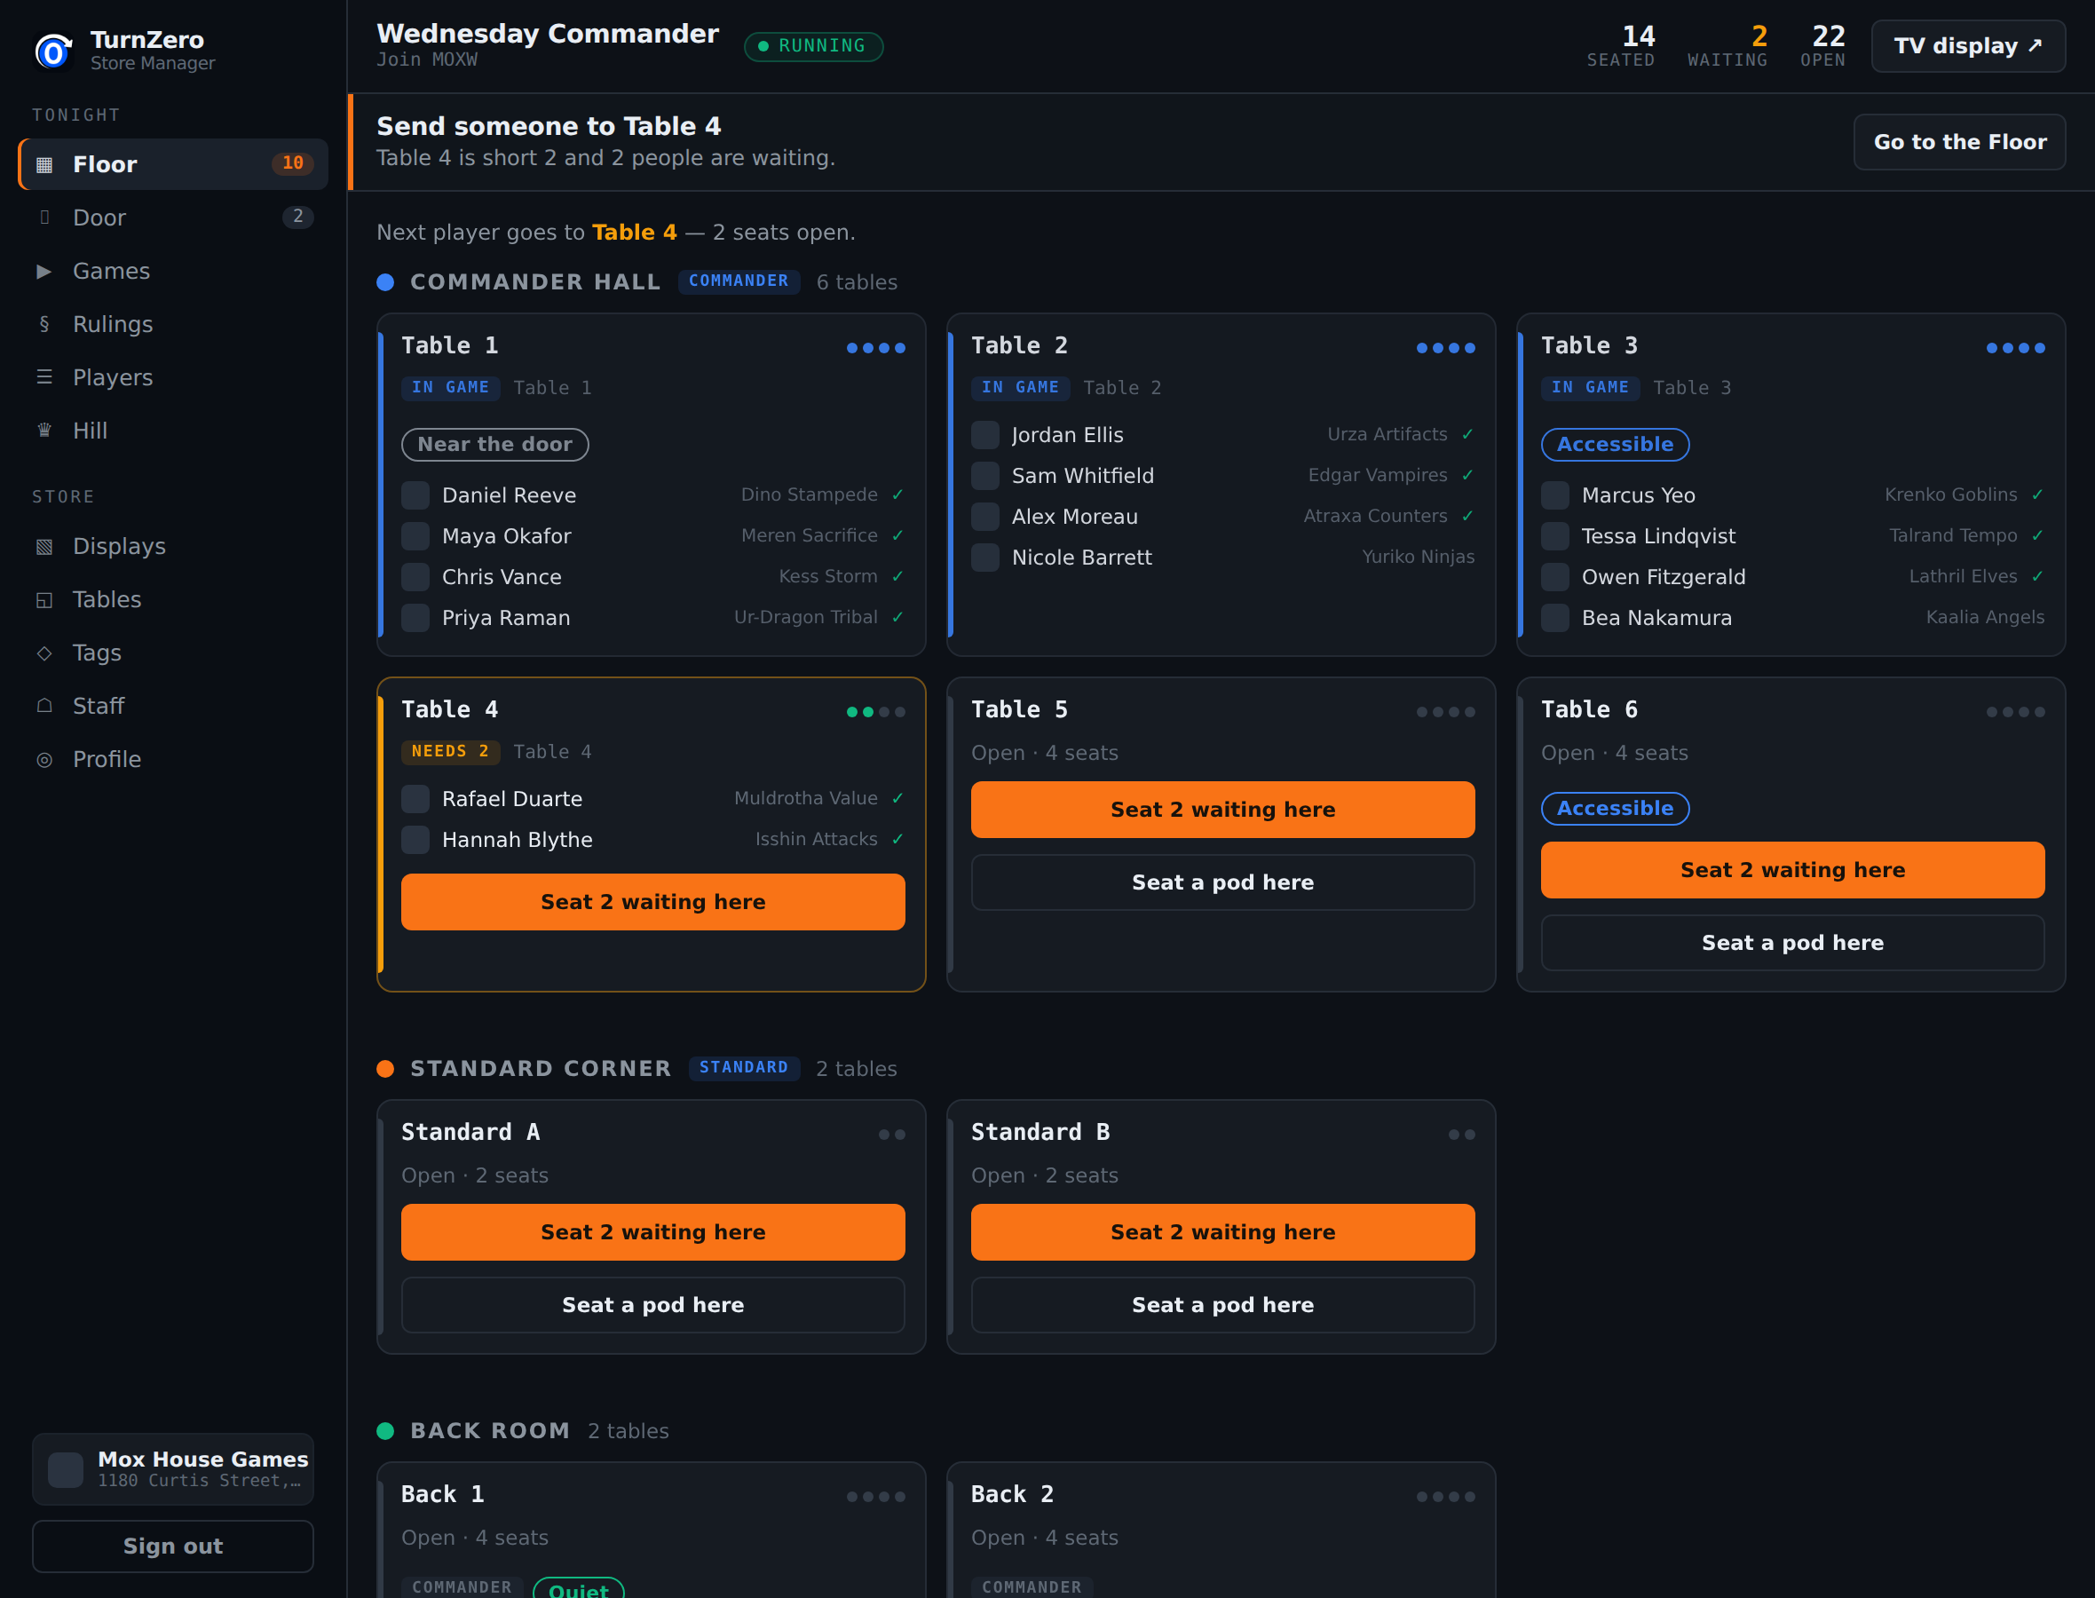Click the seat dots on Table 1
2095x1598 pixels.
(x=876, y=348)
